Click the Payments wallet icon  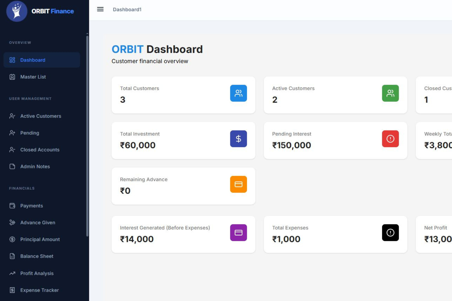click(12, 206)
